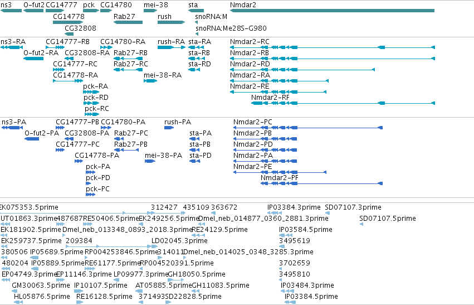Click the snoRNA:Me28S-G980 label
Viewport: 474px width, 305px height.
pos(231,28)
